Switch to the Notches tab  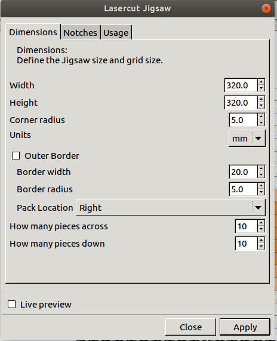pyautogui.click(x=80, y=33)
